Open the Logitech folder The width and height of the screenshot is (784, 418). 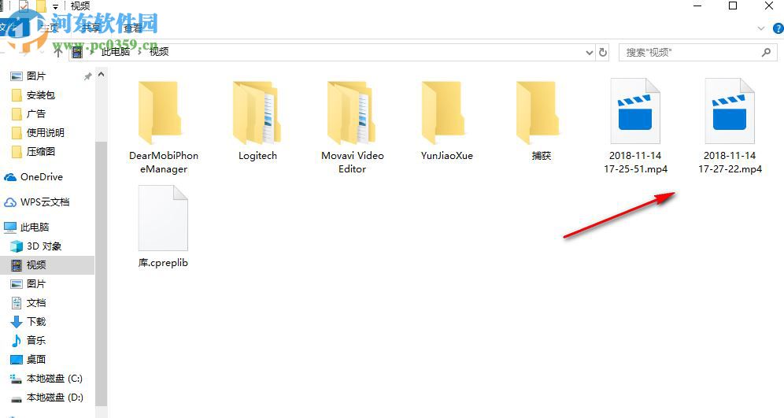pos(257,121)
